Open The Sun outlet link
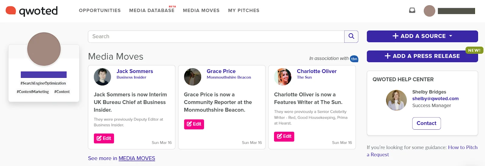 pyautogui.click(x=304, y=77)
